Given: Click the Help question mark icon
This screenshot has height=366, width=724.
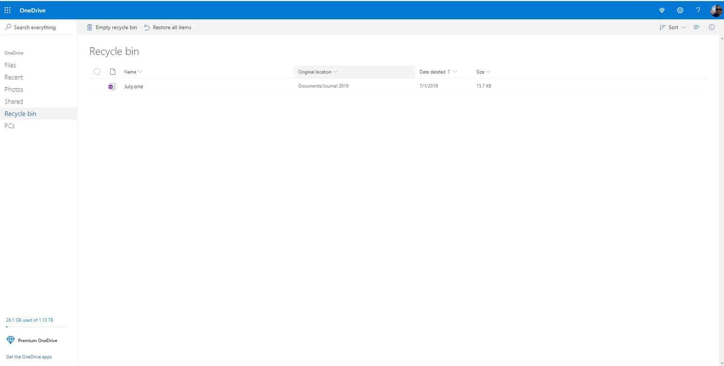Looking at the screenshot, I should click(698, 10).
